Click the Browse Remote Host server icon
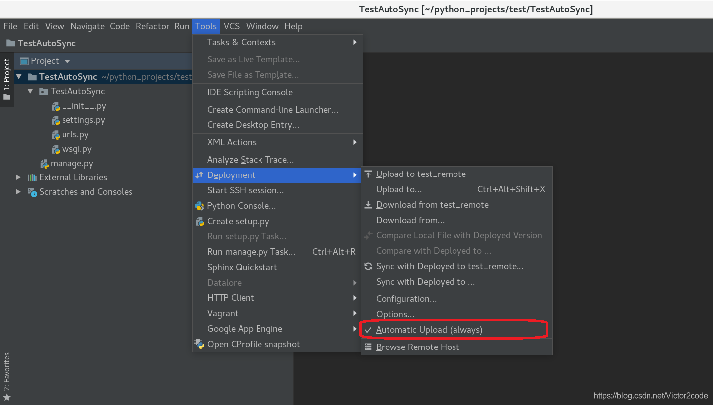713x405 pixels. pos(368,347)
